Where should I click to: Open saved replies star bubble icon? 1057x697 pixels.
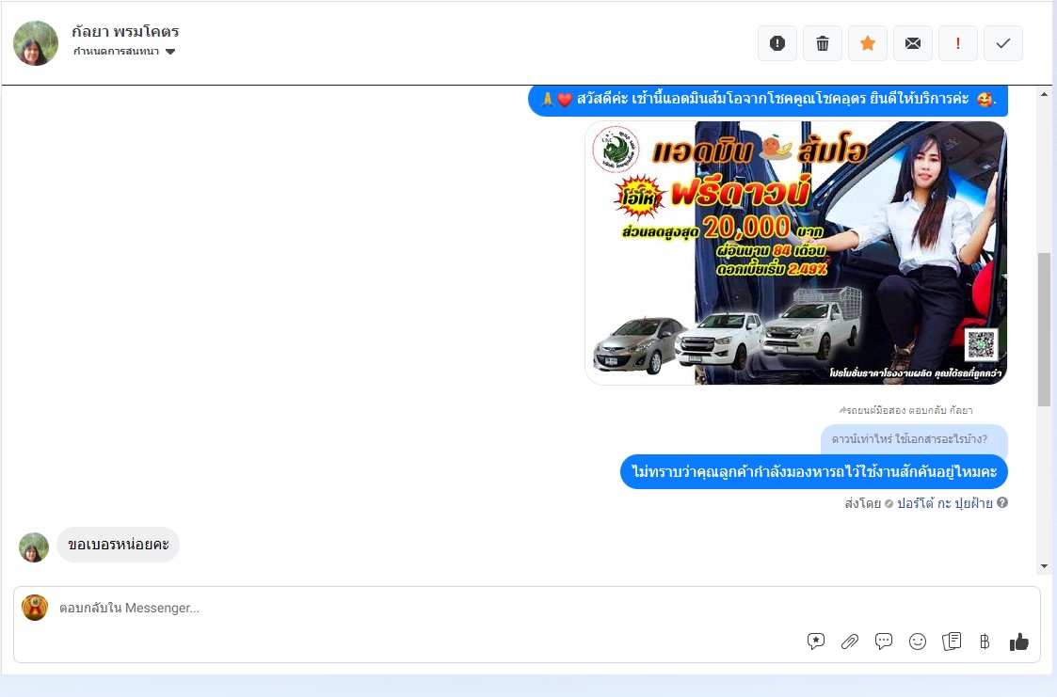(x=816, y=642)
